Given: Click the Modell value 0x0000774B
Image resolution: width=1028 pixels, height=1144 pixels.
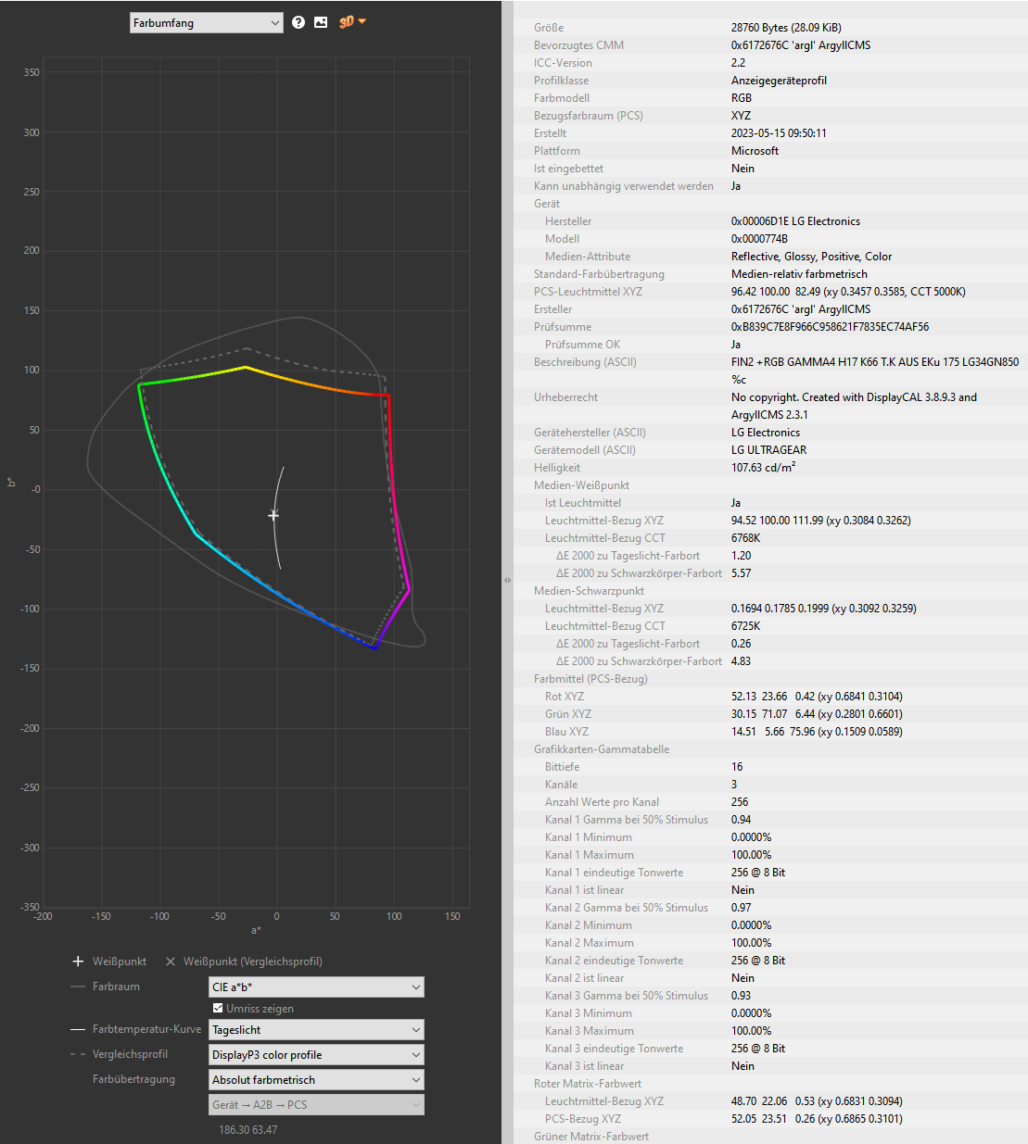Looking at the screenshot, I should point(759,239).
